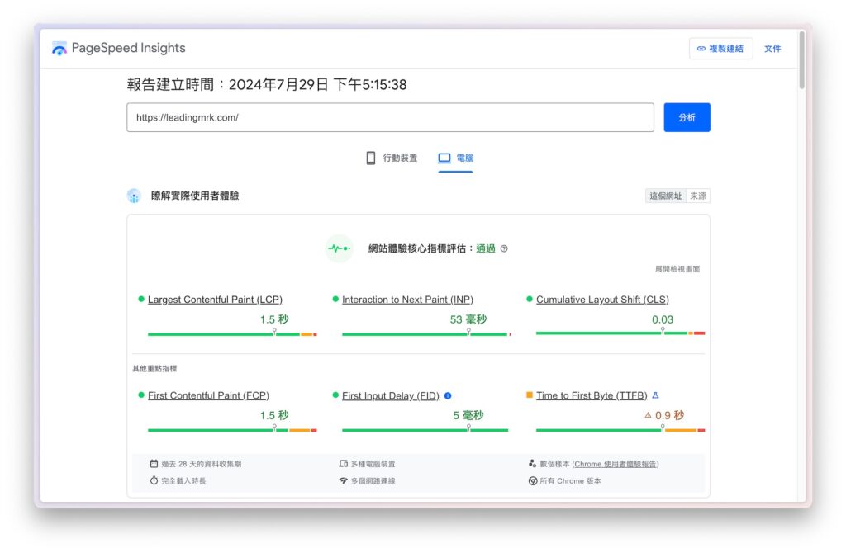Click the orange square beside TTFB

[530, 395]
